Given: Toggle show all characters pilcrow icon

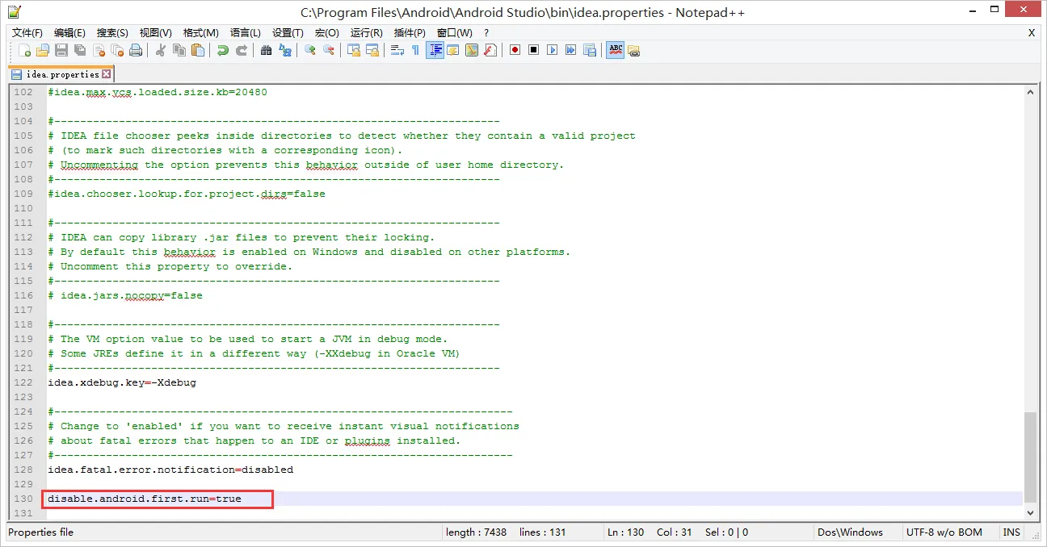Looking at the screenshot, I should 415,50.
